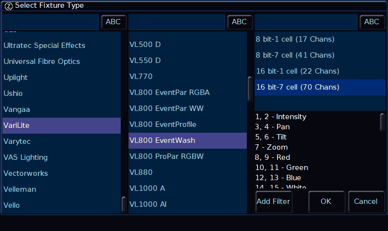Choose 16 bit-1 cell (22 Chans) mode
The image size is (388, 231).
pos(320,71)
